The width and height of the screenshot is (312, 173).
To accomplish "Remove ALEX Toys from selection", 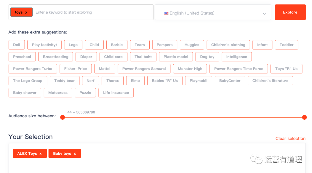I will (40, 154).
